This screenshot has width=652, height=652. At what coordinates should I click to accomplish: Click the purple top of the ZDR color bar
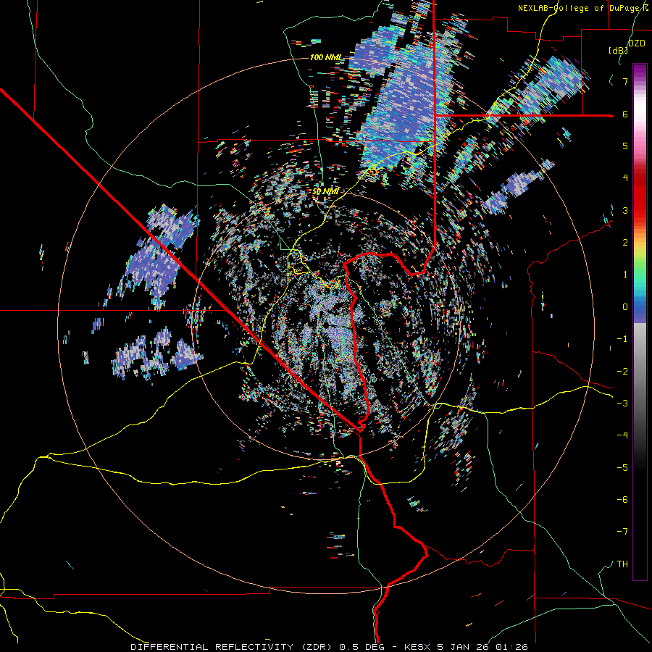[x=640, y=71]
